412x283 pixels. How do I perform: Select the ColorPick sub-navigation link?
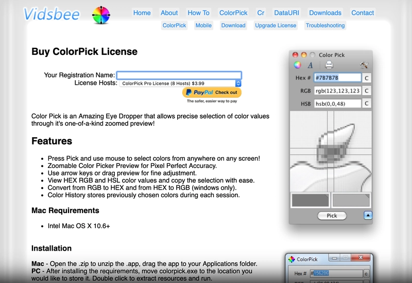[x=174, y=25]
